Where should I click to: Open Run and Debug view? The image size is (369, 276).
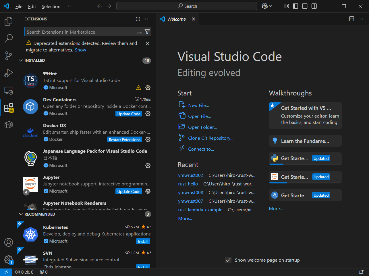pyautogui.click(x=9, y=73)
